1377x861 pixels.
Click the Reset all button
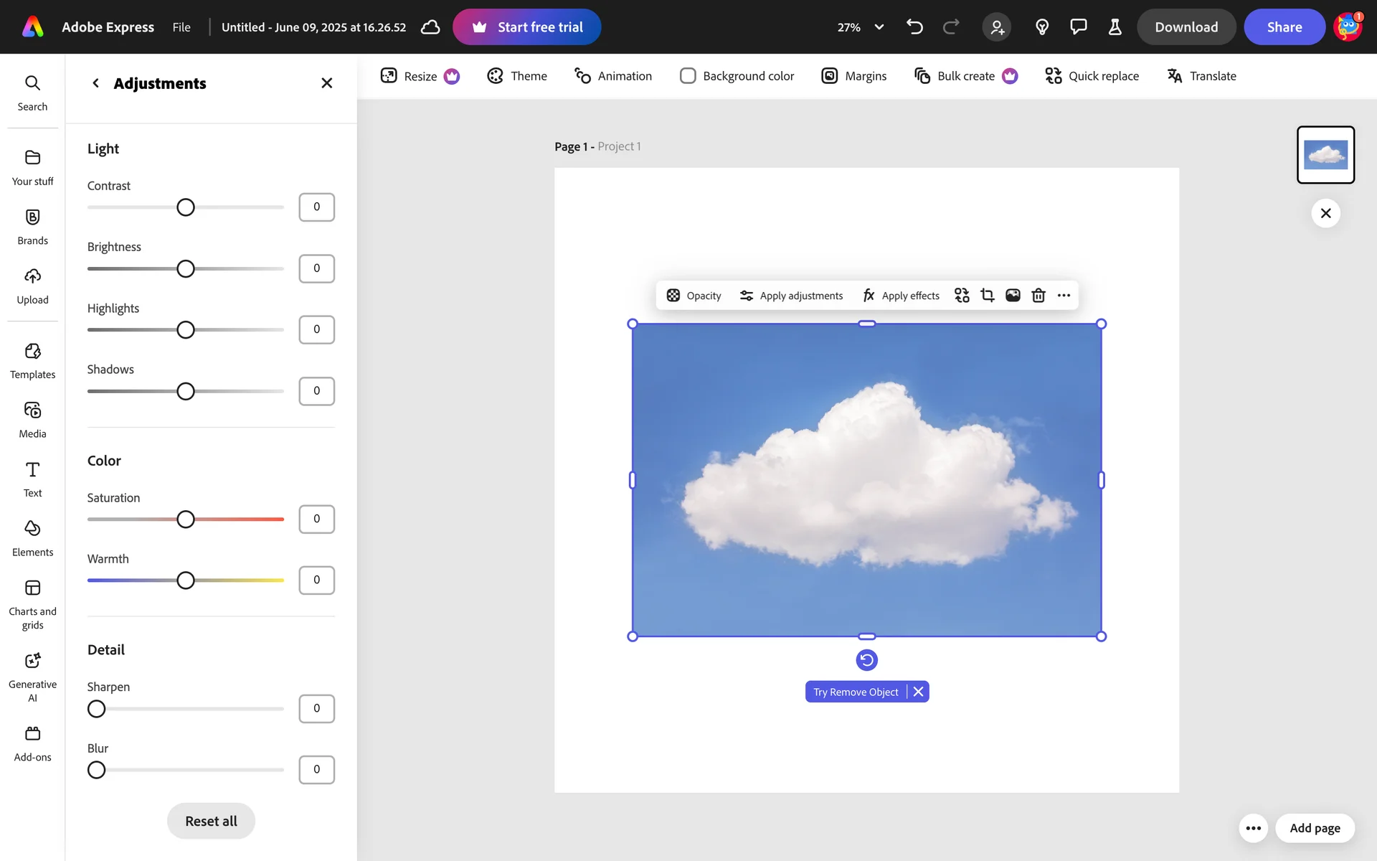point(211,821)
